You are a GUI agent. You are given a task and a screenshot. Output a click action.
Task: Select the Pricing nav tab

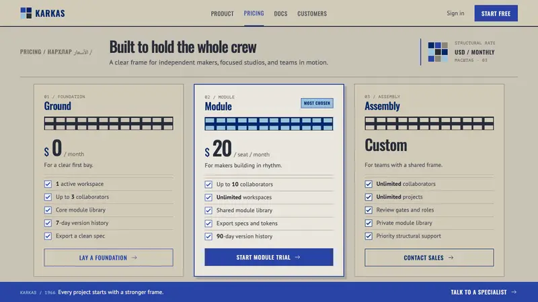pyautogui.click(x=254, y=13)
